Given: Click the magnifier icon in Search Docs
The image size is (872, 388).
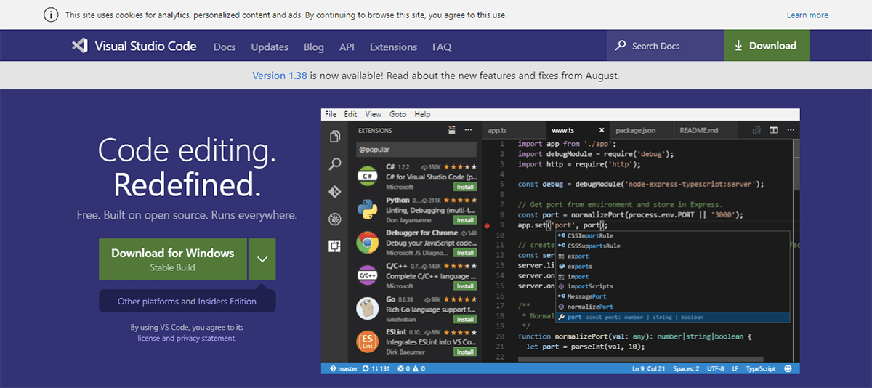Looking at the screenshot, I should (620, 46).
